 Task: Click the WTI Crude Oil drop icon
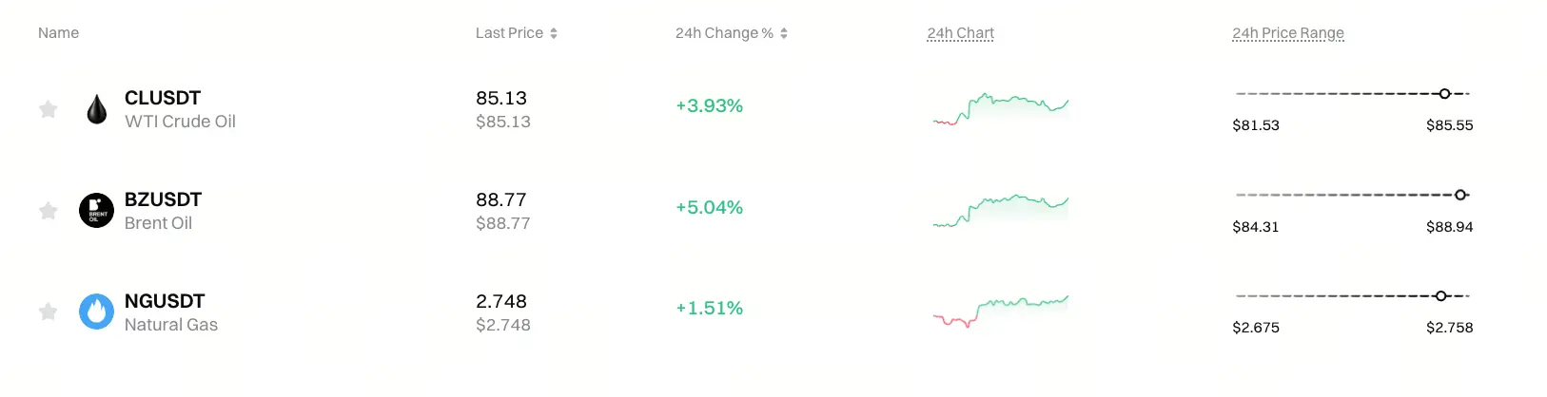coord(96,109)
